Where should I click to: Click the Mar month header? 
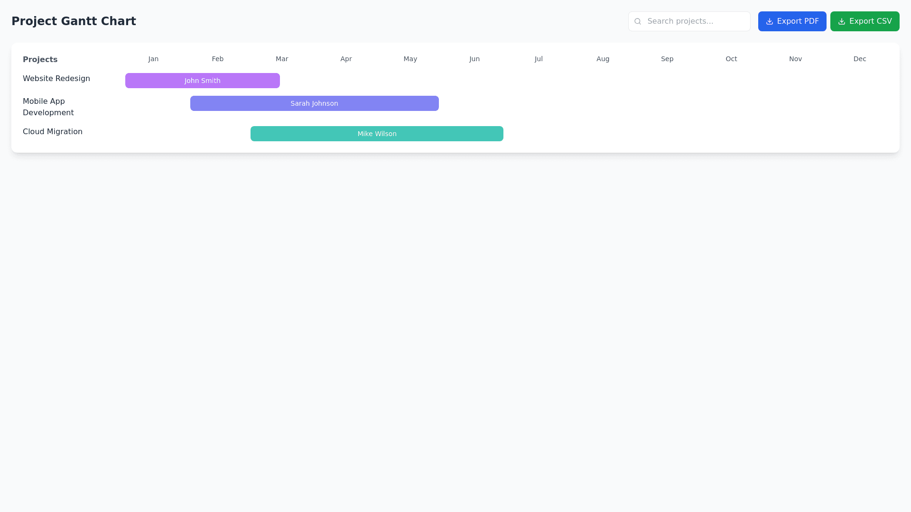(282, 59)
